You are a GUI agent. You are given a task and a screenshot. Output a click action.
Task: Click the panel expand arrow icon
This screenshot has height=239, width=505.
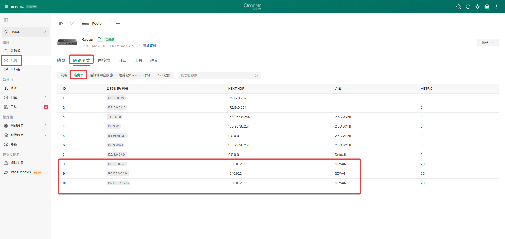(61, 24)
